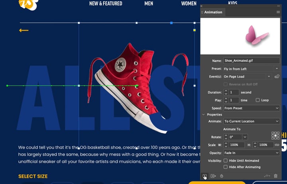
Task: Select the green motion path start point
Action: pyautogui.click(x=7, y=86)
